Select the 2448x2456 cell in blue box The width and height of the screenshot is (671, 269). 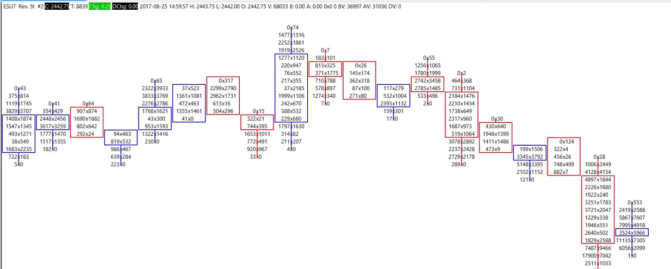click(x=53, y=118)
